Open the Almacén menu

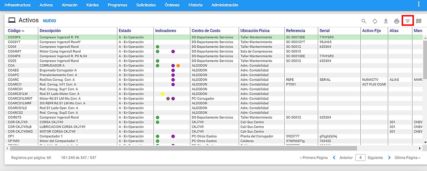click(x=70, y=5)
